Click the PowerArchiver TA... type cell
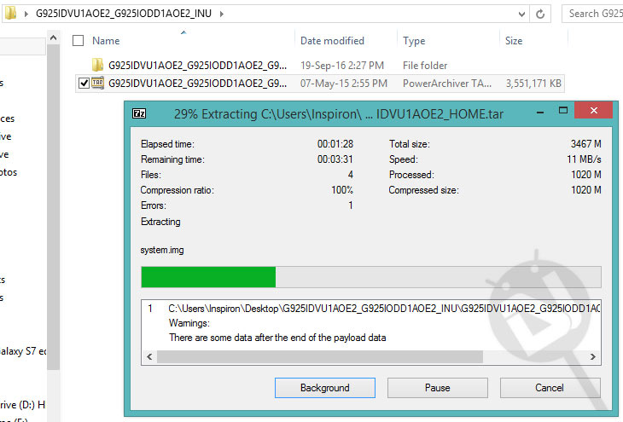This screenshot has width=623, height=422. [447, 84]
